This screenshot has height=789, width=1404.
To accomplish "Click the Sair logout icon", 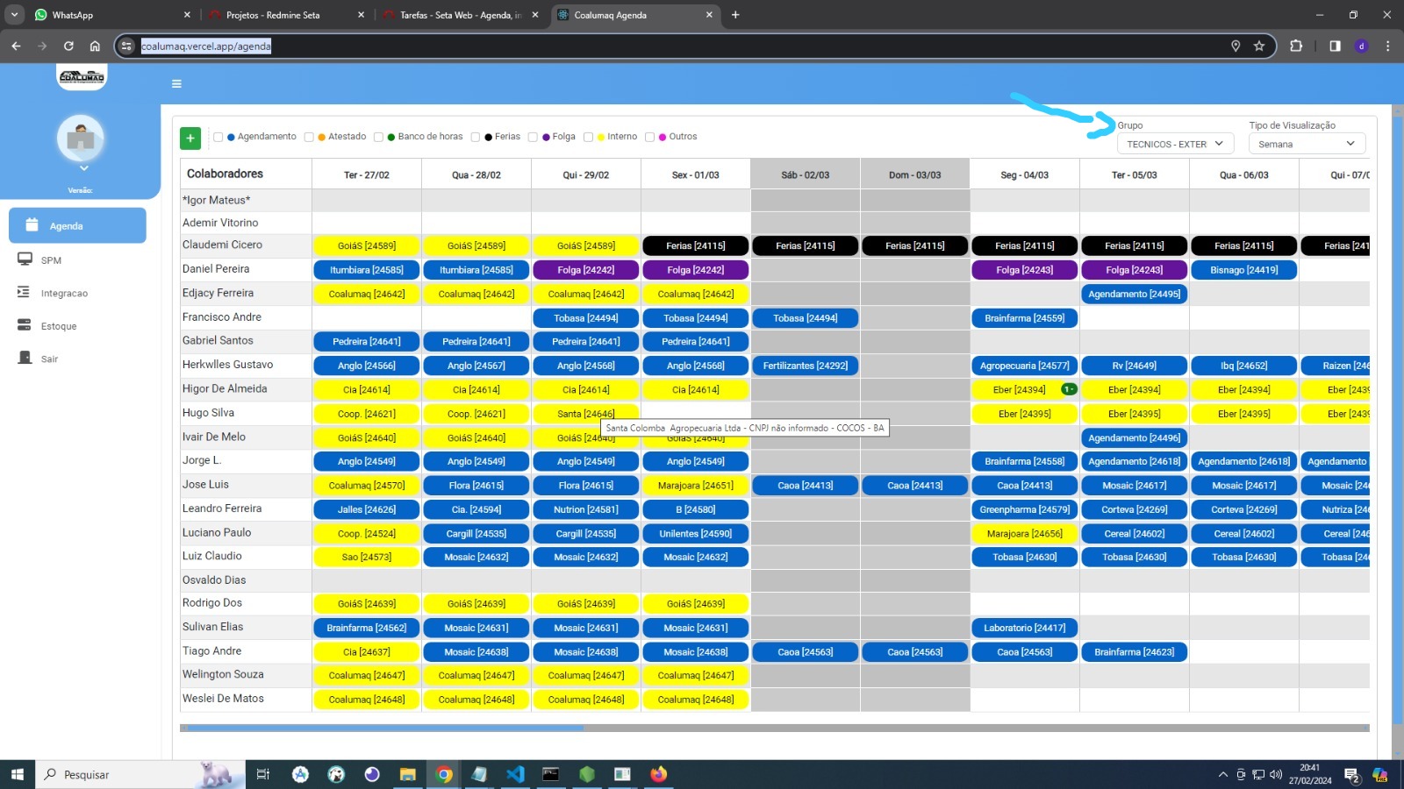I will click(25, 358).
